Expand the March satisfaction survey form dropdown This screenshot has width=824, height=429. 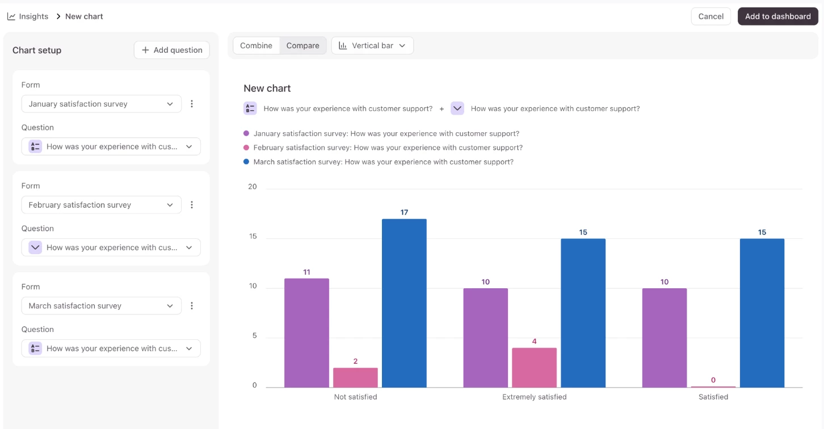[102, 306]
